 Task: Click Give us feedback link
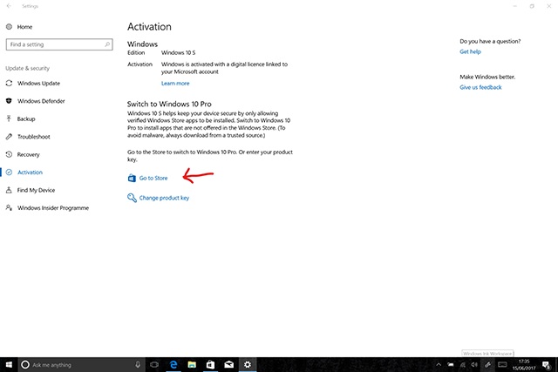tap(480, 87)
